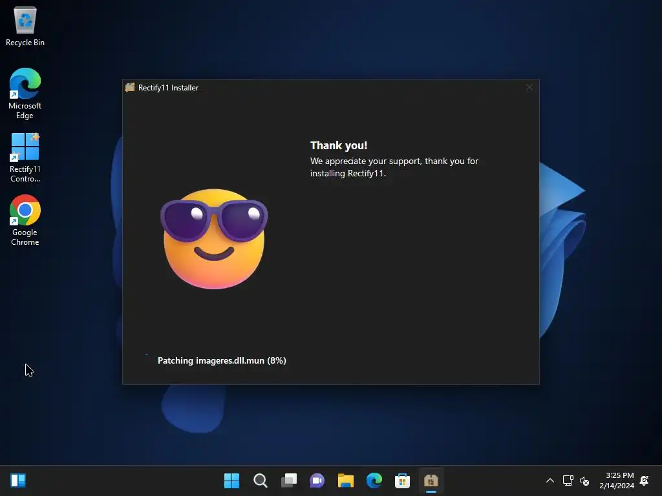Image resolution: width=662 pixels, height=496 pixels.
Task: Focus the Rectify11 Installer taskbar icon
Action: 431,480
